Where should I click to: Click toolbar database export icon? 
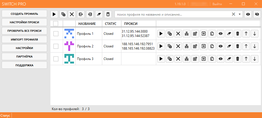(81, 14)
